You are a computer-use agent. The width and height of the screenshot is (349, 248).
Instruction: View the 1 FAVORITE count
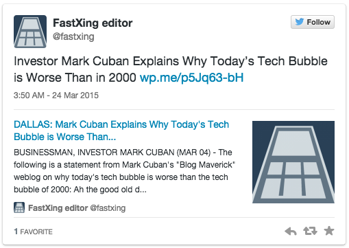[33, 232]
